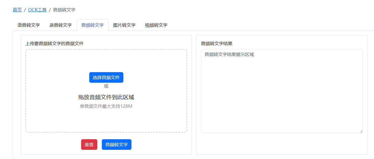This screenshot has width=374, height=159.
Task: Open the 图片转文字 tab
Action: 124,25
